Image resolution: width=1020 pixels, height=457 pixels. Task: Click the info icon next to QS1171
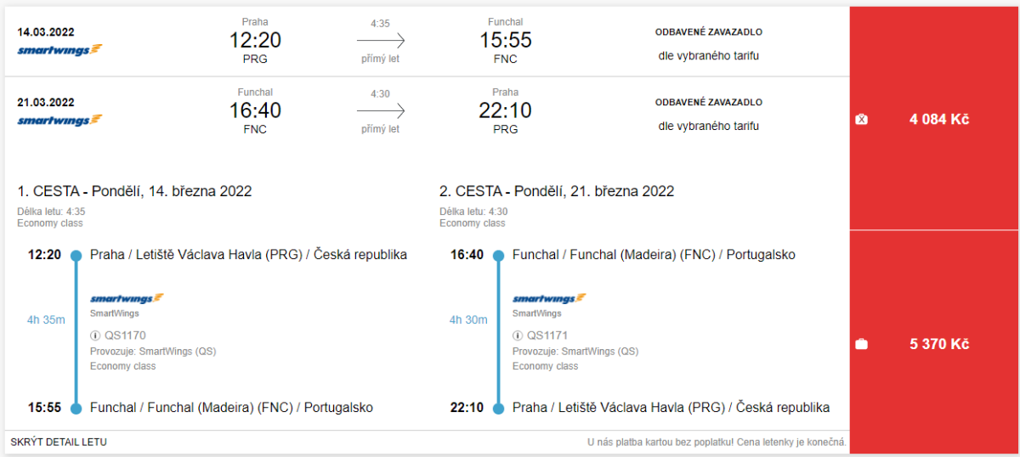[x=518, y=336]
